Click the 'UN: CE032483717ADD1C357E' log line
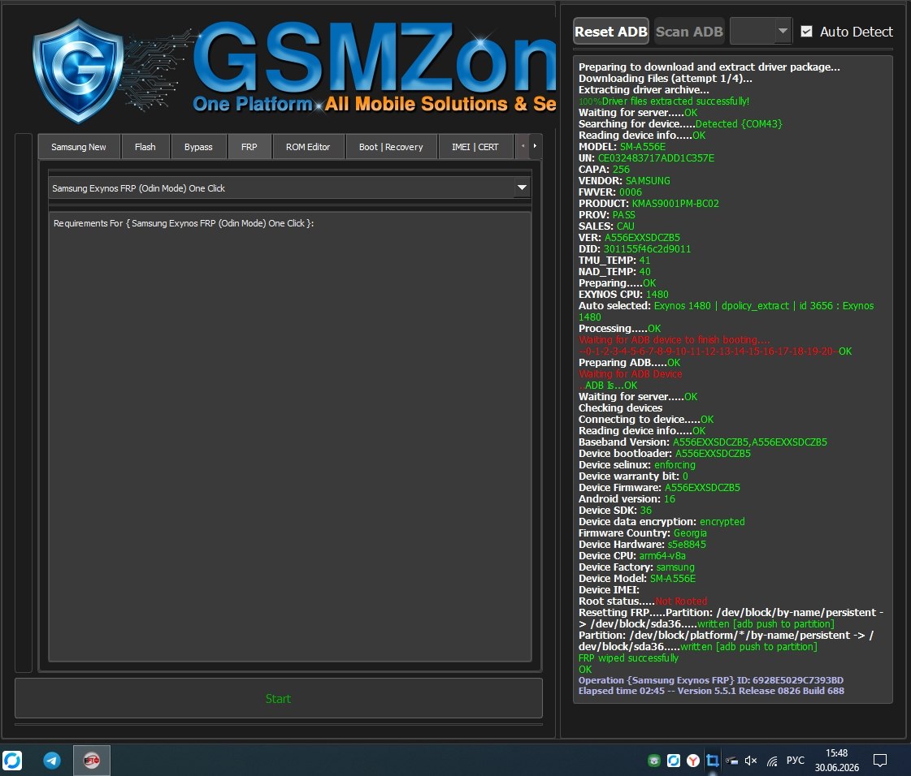The height and width of the screenshot is (776, 911). pyautogui.click(x=646, y=157)
